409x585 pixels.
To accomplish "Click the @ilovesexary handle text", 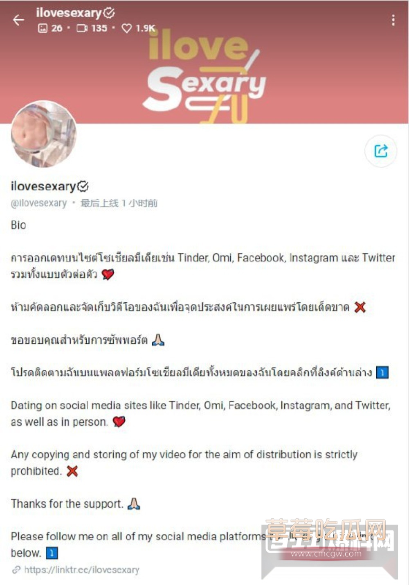I will 39,203.
